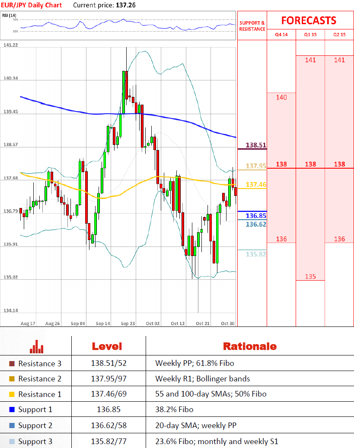This screenshot has width=354, height=448.
Task: Click the 'Support 2' row label
Action: point(35,426)
